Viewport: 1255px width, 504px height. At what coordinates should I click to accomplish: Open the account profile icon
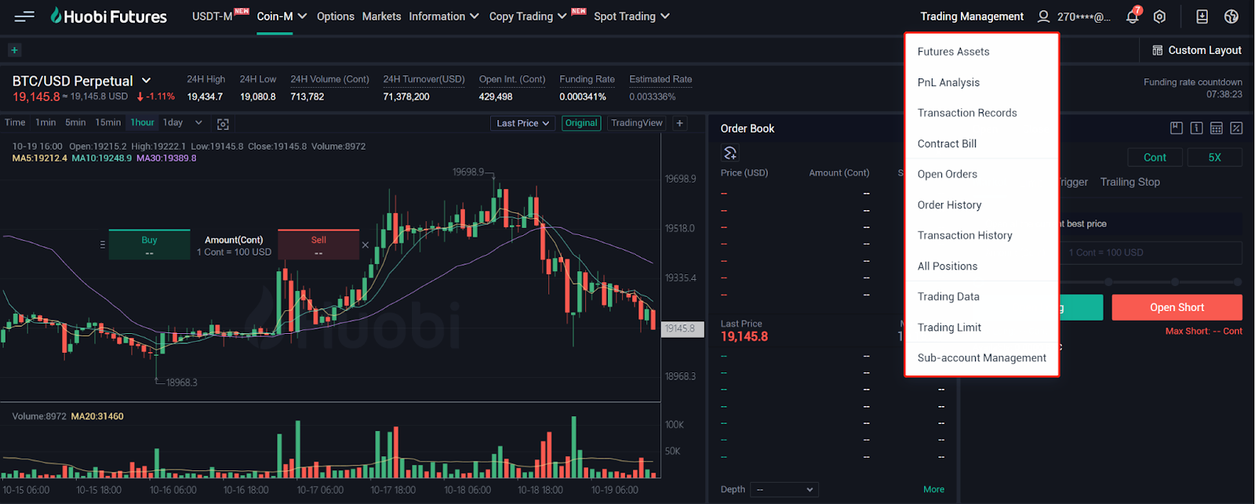coord(1043,16)
